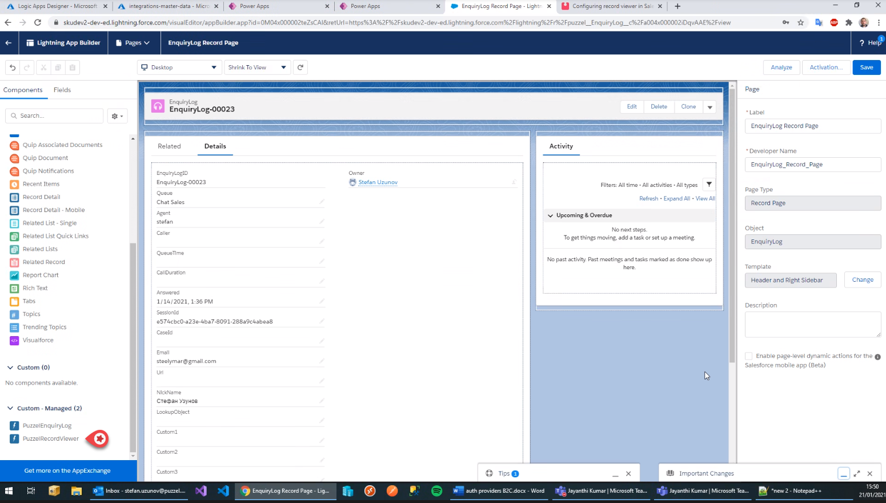
Task: Open the Shrink To View dropdown
Action: click(x=257, y=67)
